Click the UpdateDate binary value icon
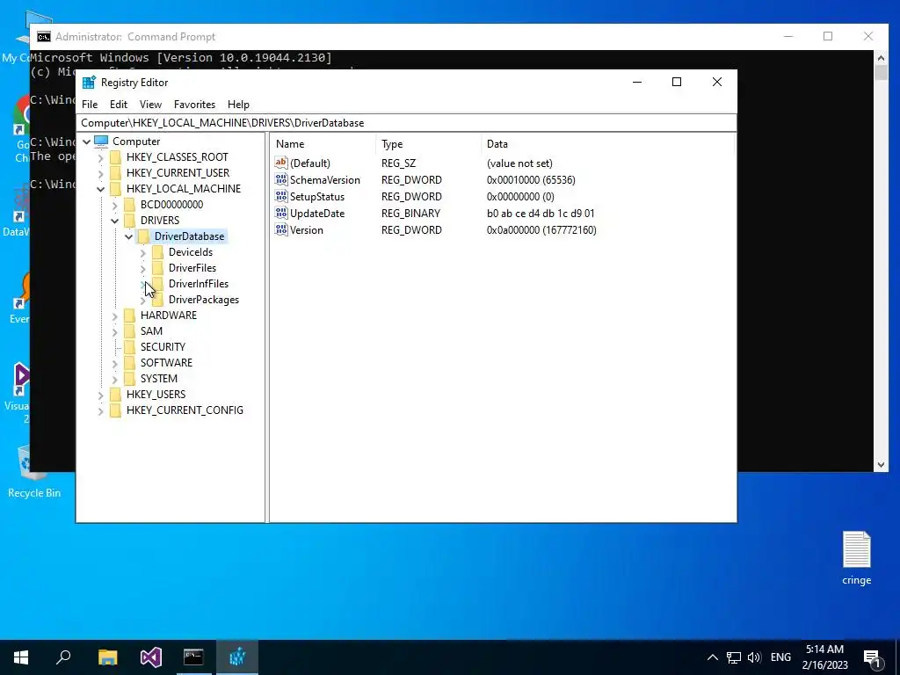 (x=280, y=213)
